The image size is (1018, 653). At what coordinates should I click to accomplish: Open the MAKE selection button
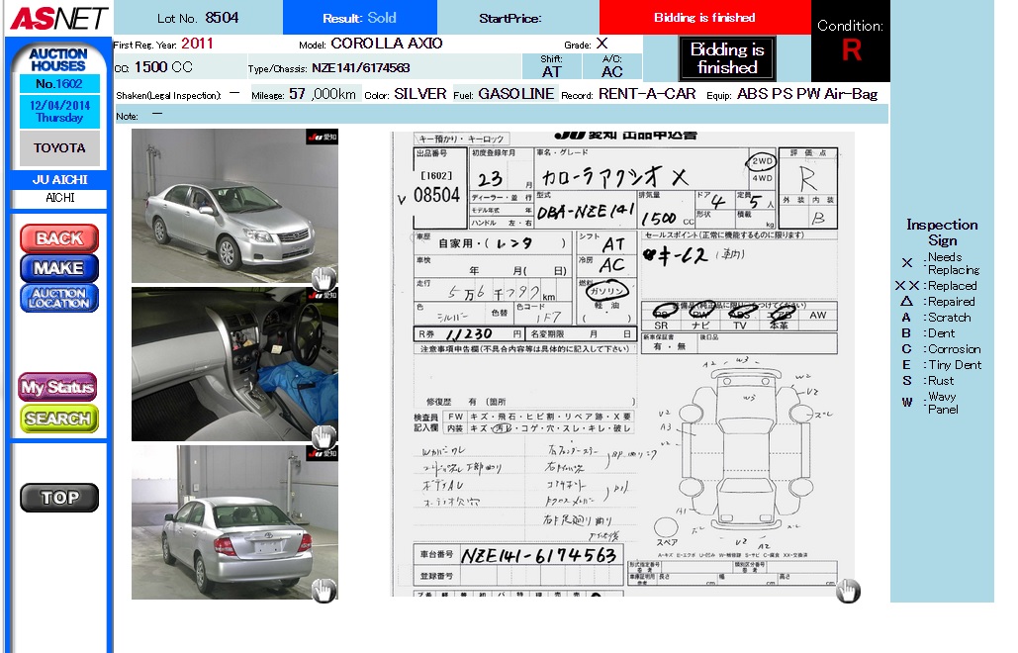tap(59, 268)
